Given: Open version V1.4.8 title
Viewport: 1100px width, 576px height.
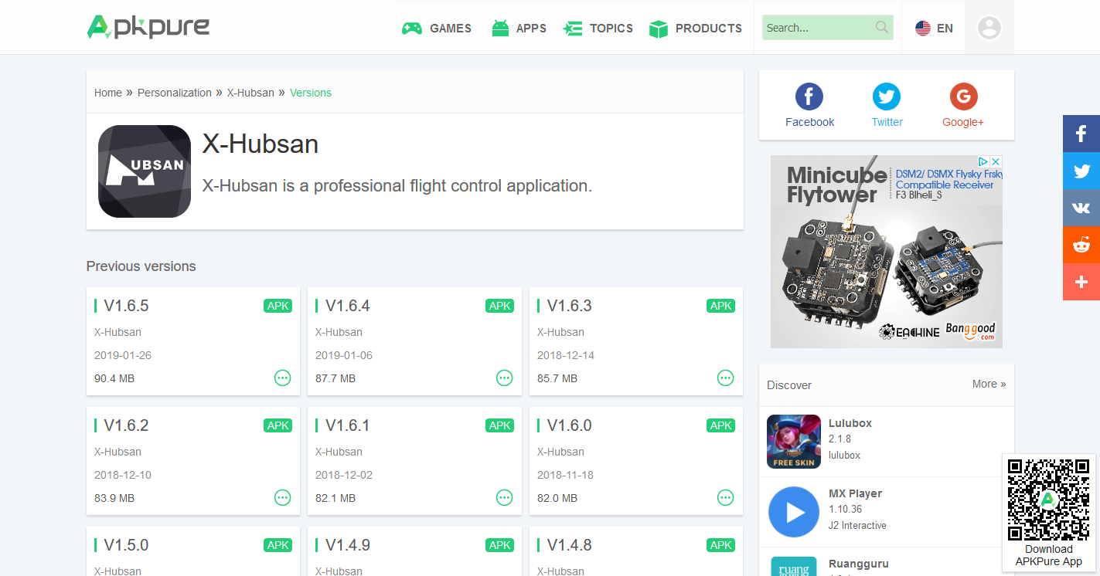Looking at the screenshot, I should coord(569,545).
